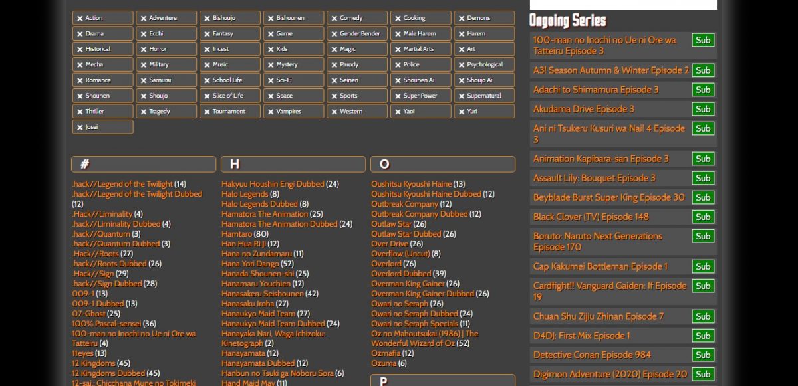Toggle the Romance genre filter
This screenshot has width=798, height=386.
pyautogui.click(x=102, y=80)
